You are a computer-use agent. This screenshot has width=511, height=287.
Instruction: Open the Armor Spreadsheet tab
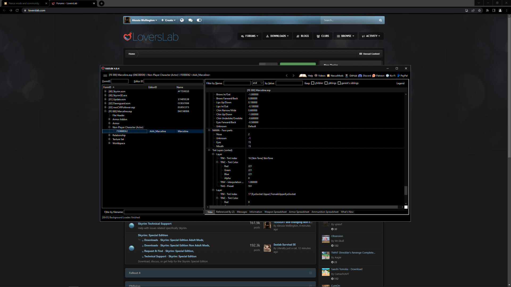pyautogui.click(x=299, y=212)
